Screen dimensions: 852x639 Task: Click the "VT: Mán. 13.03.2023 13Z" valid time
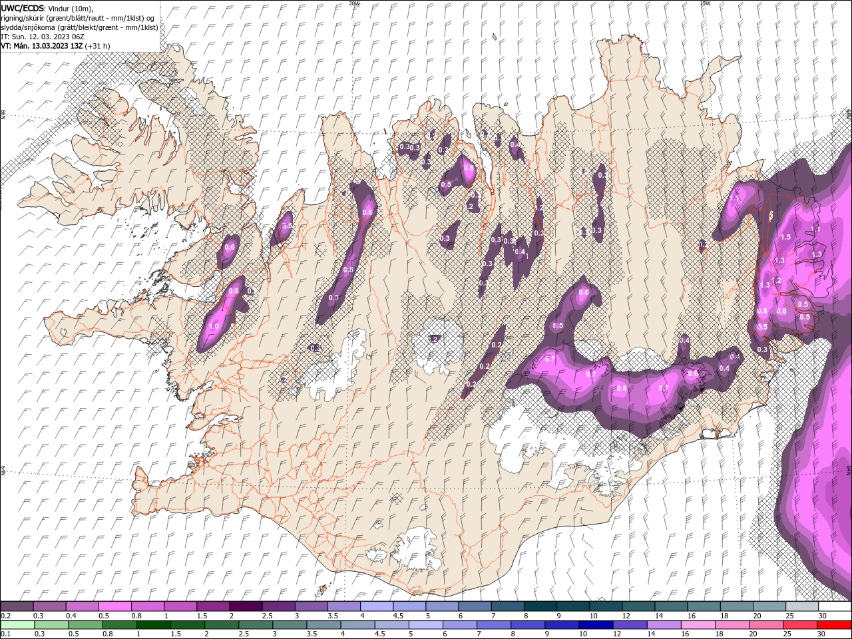41,46
